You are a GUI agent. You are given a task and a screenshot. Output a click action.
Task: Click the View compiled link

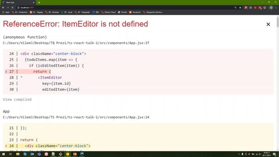point(17,99)
